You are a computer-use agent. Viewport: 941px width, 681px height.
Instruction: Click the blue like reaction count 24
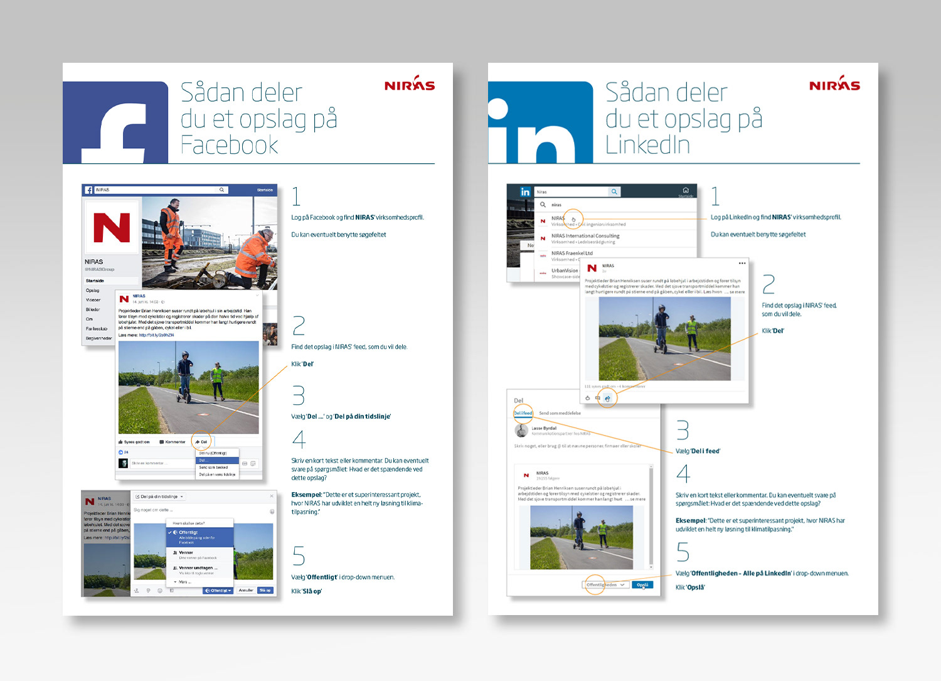(124, 452)
